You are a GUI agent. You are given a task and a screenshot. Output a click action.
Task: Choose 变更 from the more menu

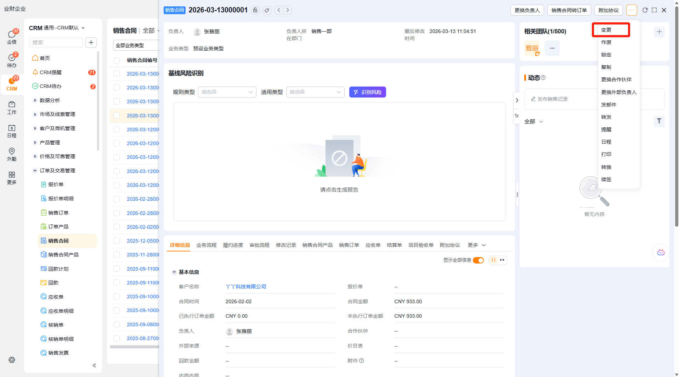pyautogui.click(x=606, y=30)
